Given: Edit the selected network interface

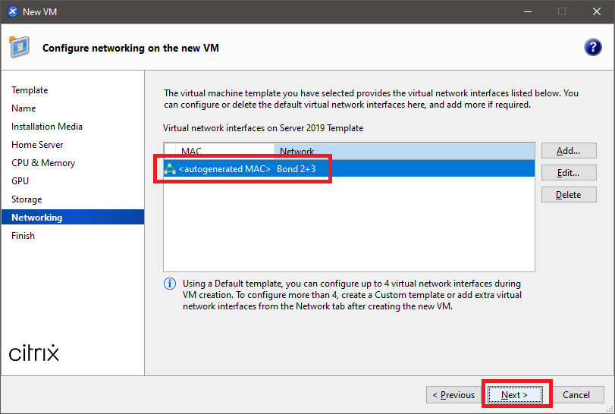Looking at the screenshot, I should (x=568, y=173).
